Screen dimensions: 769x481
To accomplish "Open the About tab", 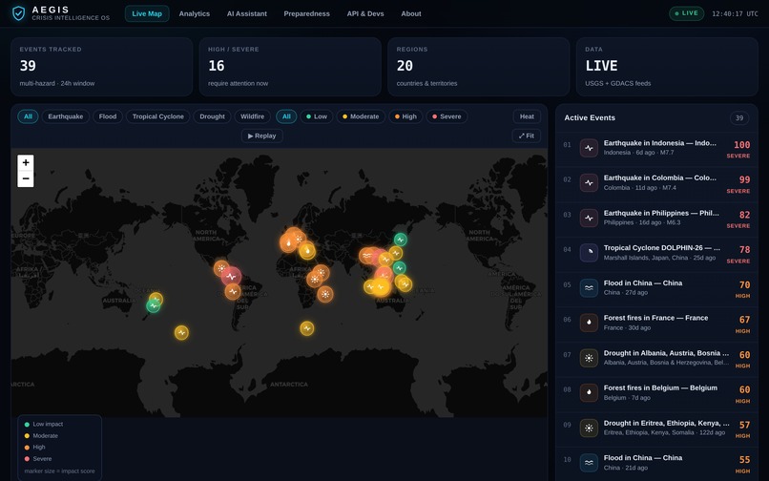I will [x=411, y=13].
